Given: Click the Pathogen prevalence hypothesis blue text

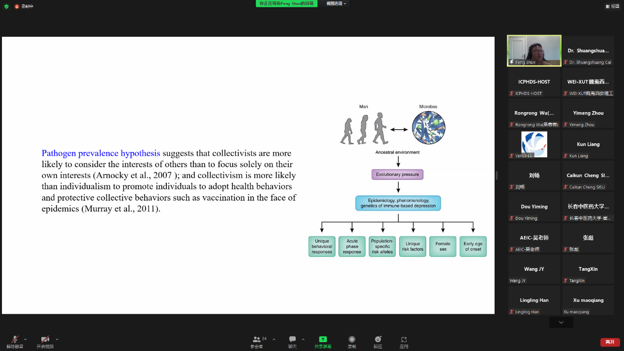Looking at the screenshot, I should (x=101, y=153).
